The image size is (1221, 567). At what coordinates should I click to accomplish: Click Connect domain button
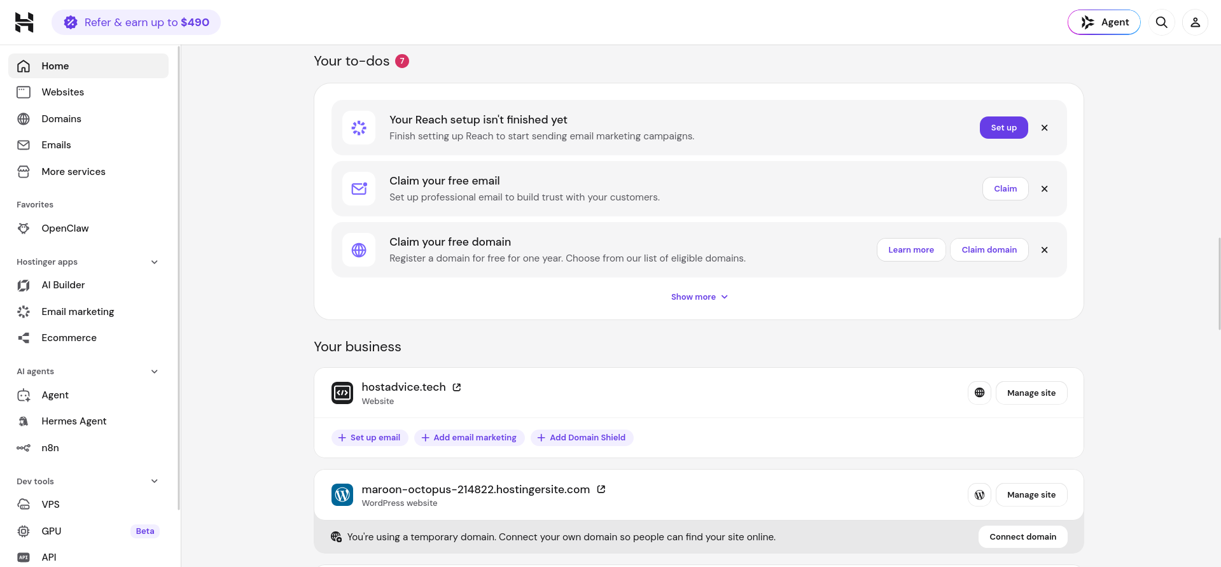pyautogui.click(x=1023, y=537)
